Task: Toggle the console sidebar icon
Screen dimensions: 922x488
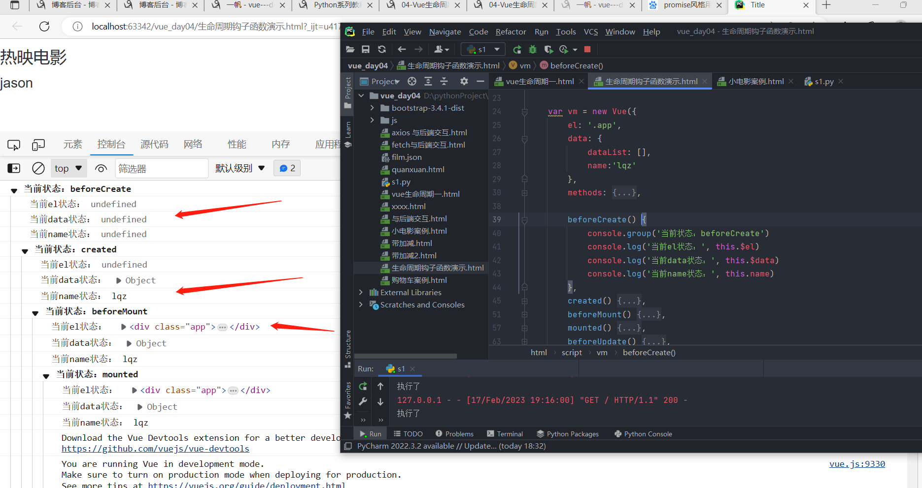Action: (x=14, y=168)
